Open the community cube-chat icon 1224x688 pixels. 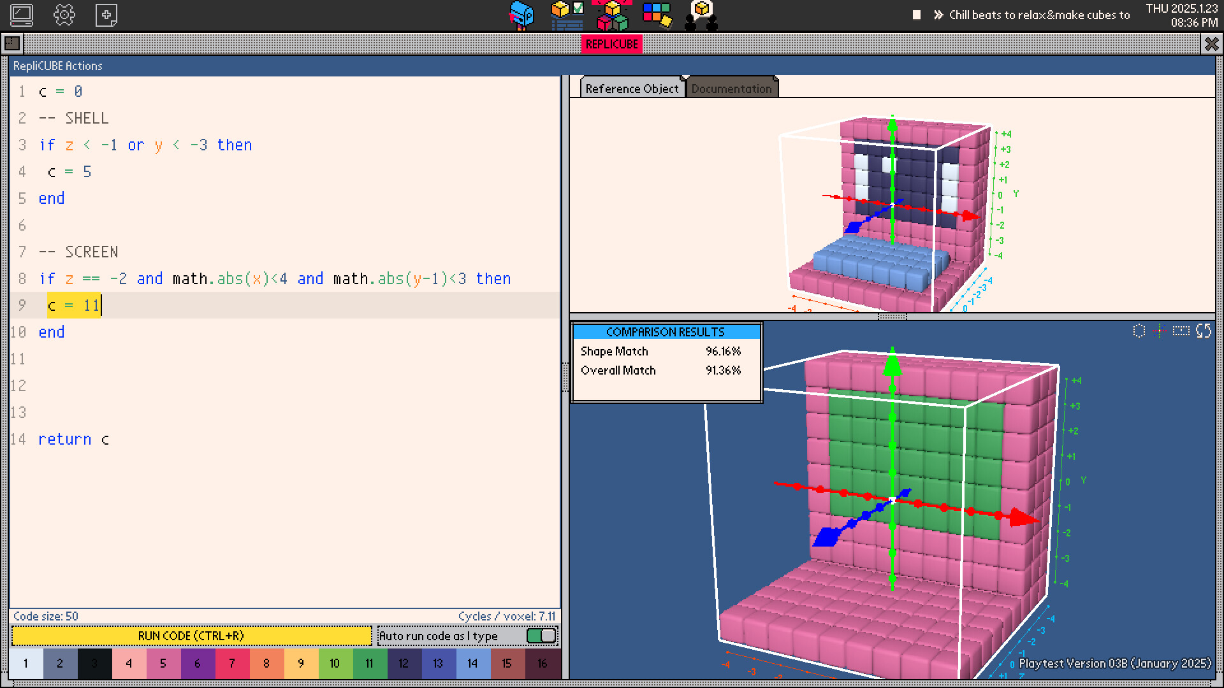701,15
